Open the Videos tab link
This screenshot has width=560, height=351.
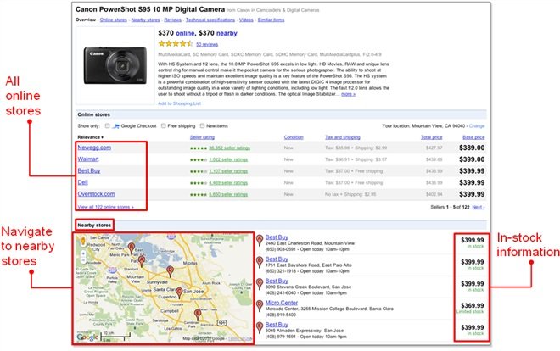246,19
